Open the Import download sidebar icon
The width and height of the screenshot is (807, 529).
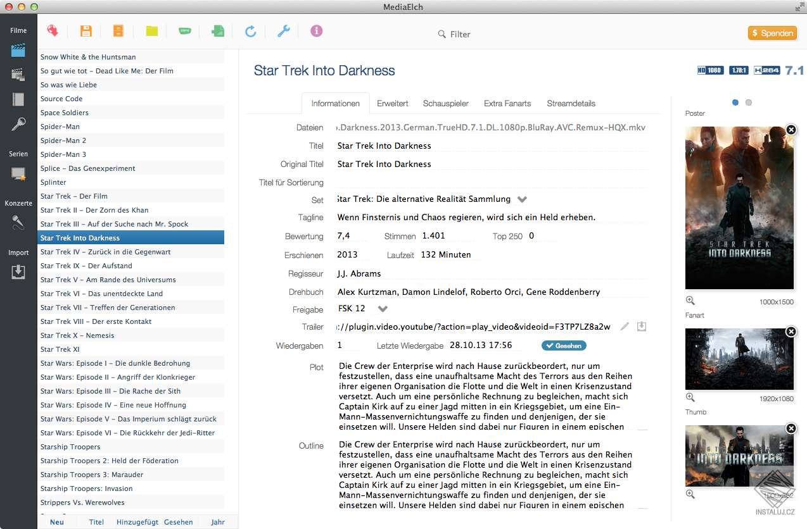point(18,271)
